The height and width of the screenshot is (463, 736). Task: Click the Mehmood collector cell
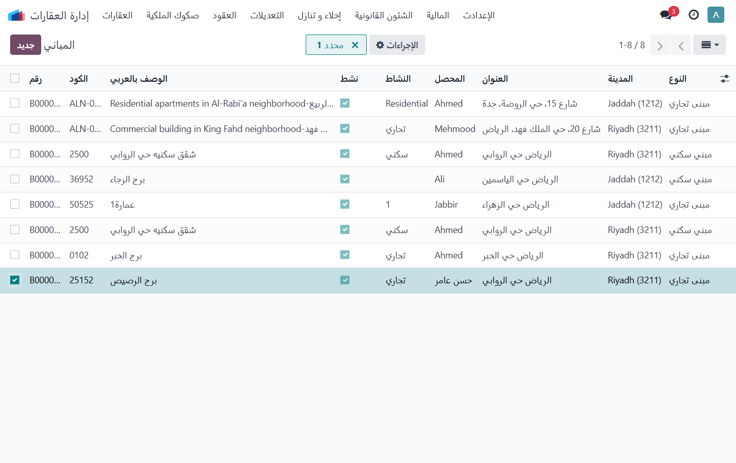click(x=455, y=129)
